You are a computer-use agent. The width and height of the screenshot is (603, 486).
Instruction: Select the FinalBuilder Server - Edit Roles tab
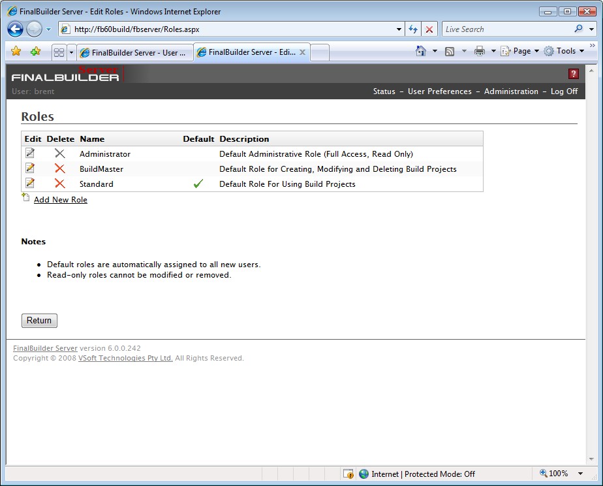[x=247, y=52]
